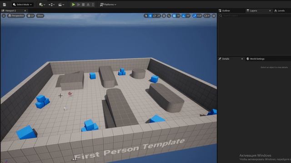Activate the Select objects cursor tool
The image size is (291, 163).
click(x=146, y=16)
